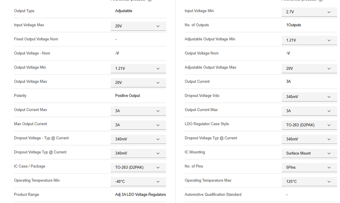Image resolution: width=340 pixels, height=203 pixels.
Task: Expand the IC Mounting Surface Mount dropdown
Action: (x=309, y=153)
